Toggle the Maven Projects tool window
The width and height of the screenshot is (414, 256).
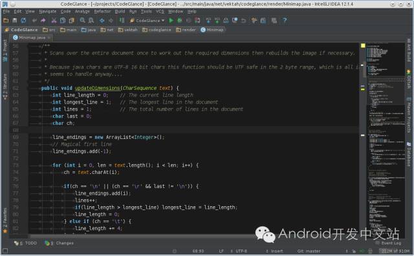point(408,115)
